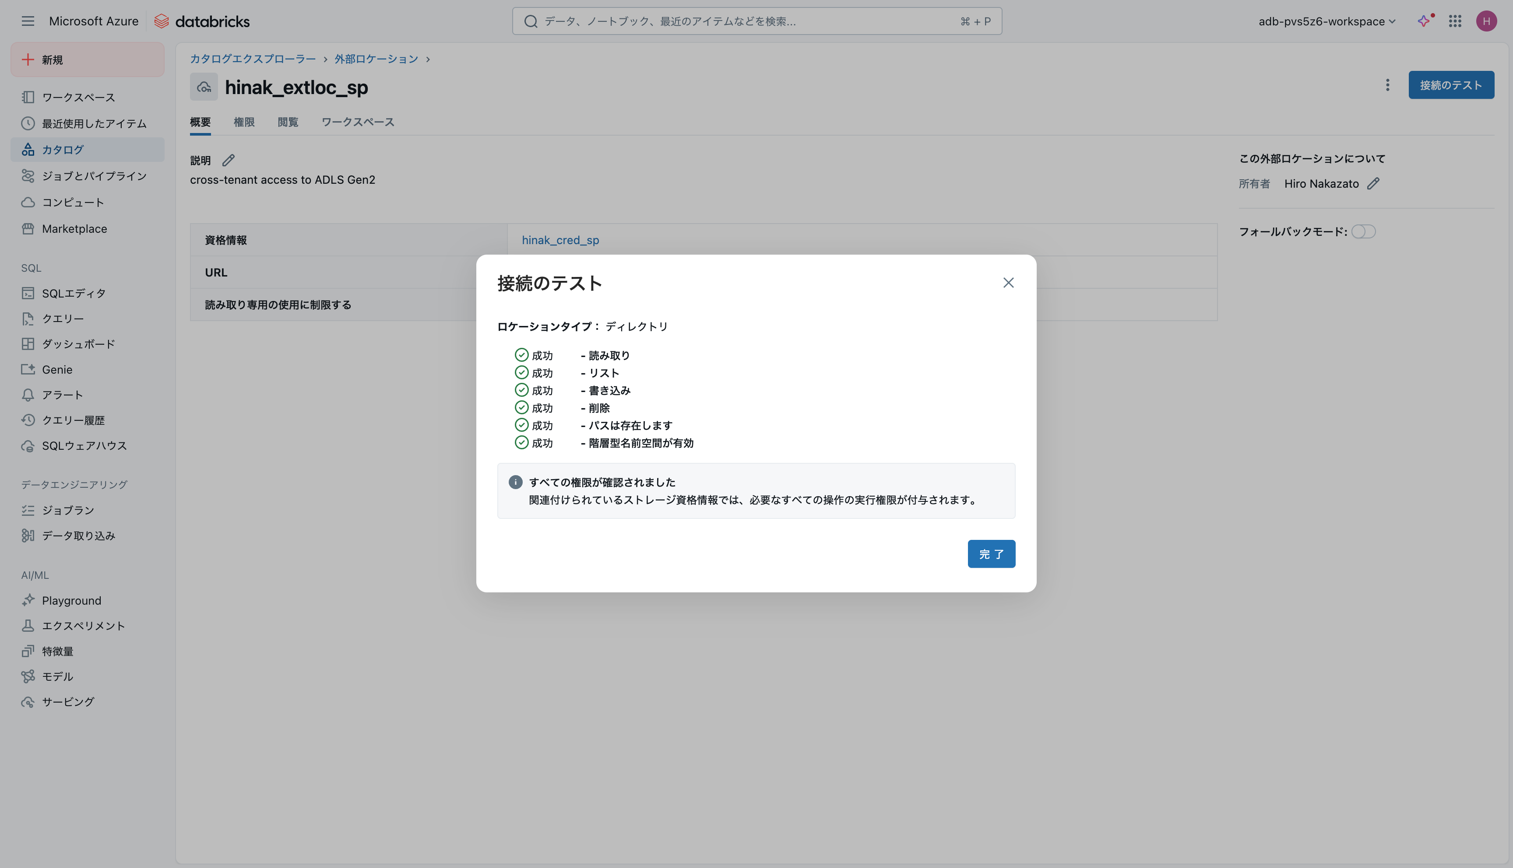
Task: Toggle the フォールバックモード switch
Action: tap(1363, 231)
